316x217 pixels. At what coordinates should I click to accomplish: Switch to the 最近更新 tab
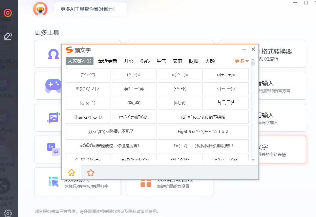108,61
